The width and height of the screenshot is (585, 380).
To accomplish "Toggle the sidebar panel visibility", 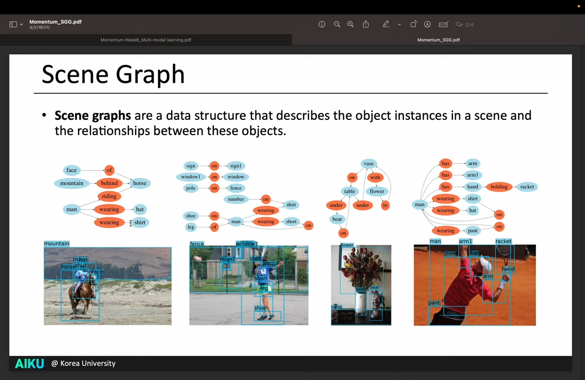I will (x=13, y=24).
